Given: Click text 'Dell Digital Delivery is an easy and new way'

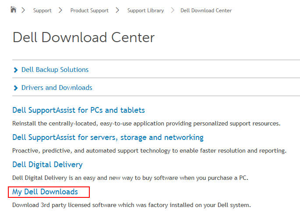Looking at the screenshot, I should click(x=73, y=178).
